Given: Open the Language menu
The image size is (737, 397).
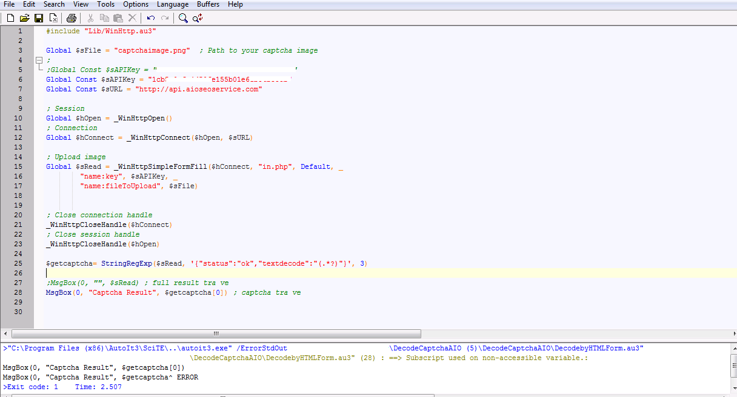Looking at the screenshot, I should (173, 4).
